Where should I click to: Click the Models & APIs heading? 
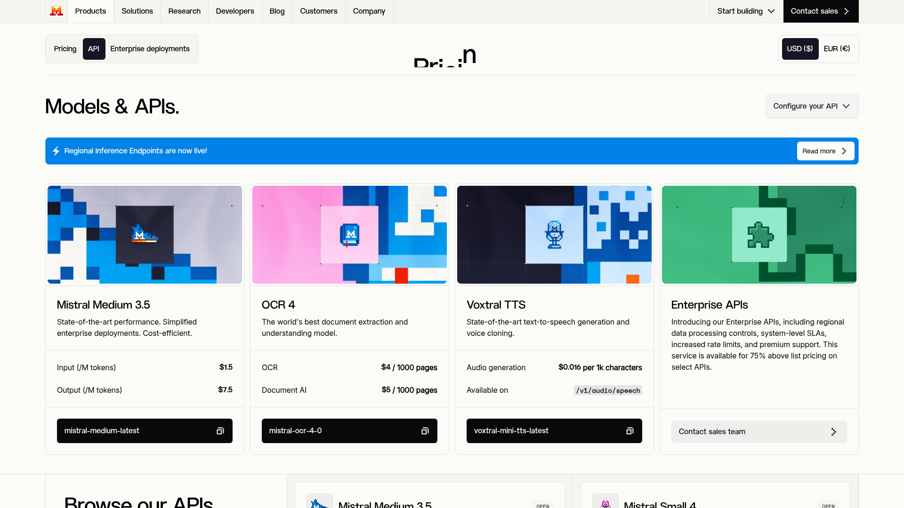[x=112, y=106]
